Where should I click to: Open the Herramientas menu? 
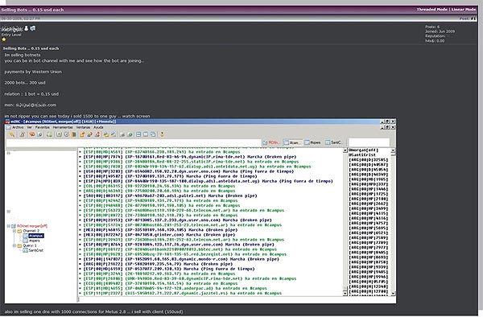(x=63, y=127)
